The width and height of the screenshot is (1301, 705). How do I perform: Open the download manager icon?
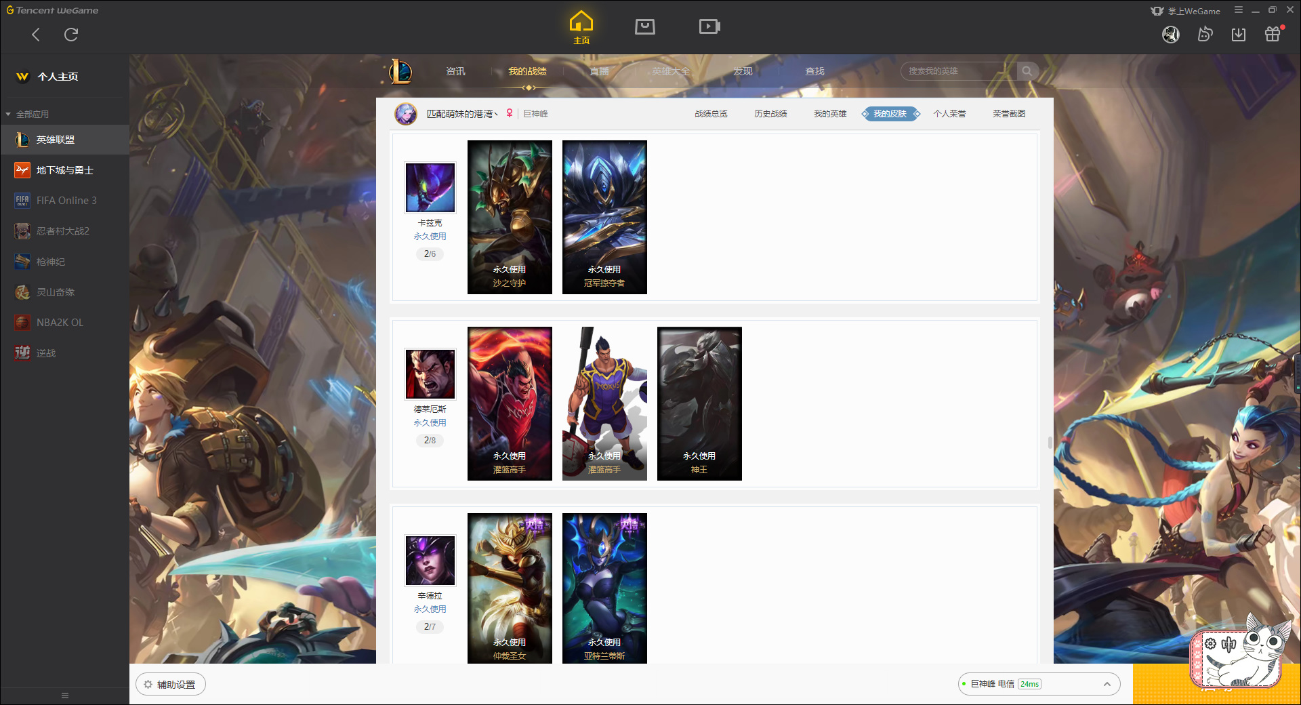1239,35
